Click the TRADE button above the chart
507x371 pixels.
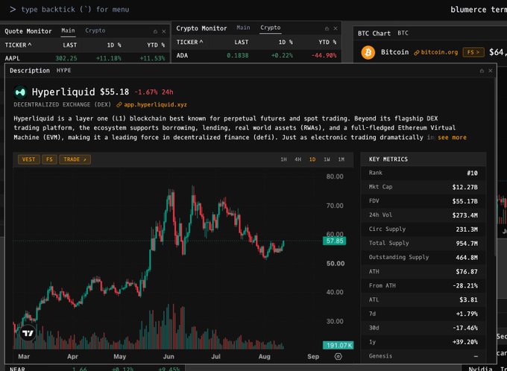75,159
